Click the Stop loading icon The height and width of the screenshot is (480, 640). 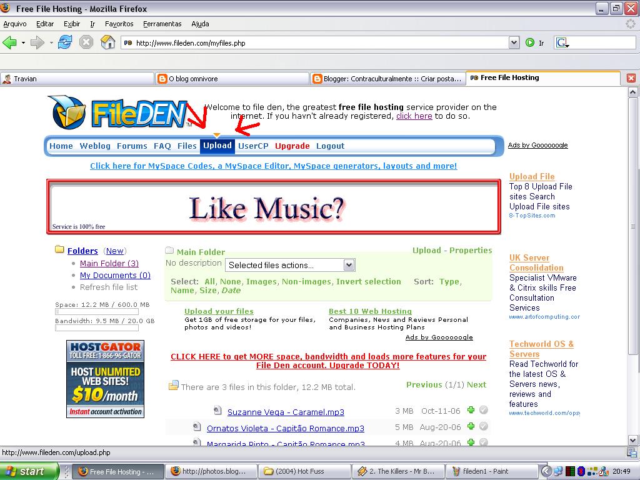[x=86, y=42]
